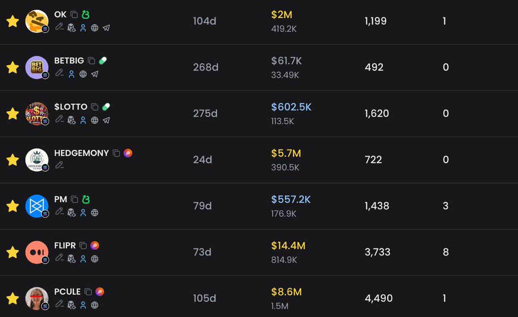Click the pencil edit icon under HEDGEMONY
The width and height of the screenshot is (518, 317).
[60, 165]
